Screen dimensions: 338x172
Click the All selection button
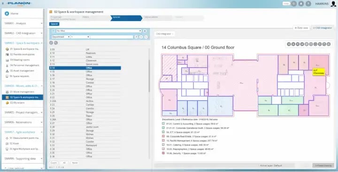click(x=64, y=163)
